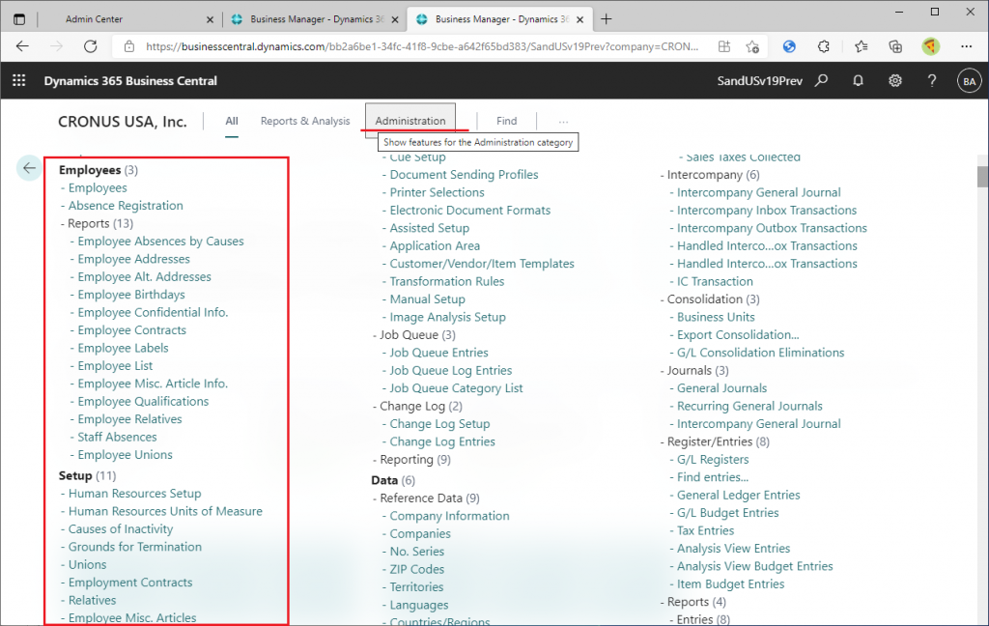Image resolution: width=989 pixels, height=626 pixels.
Task: Collapse the Consolidation (3) group
Action: pos(710,299)
